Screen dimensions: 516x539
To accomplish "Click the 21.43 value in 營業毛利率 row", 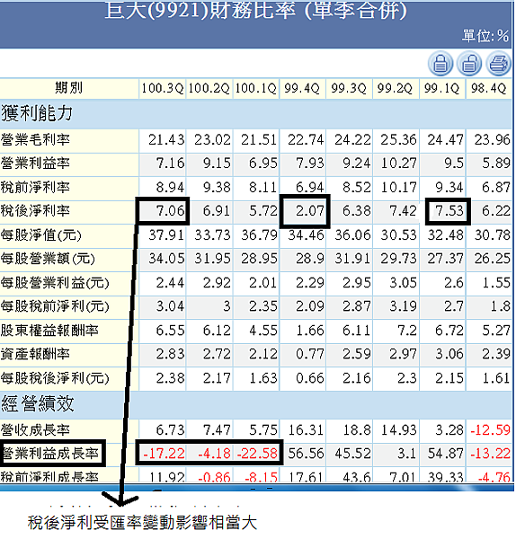I will point(166,140).
